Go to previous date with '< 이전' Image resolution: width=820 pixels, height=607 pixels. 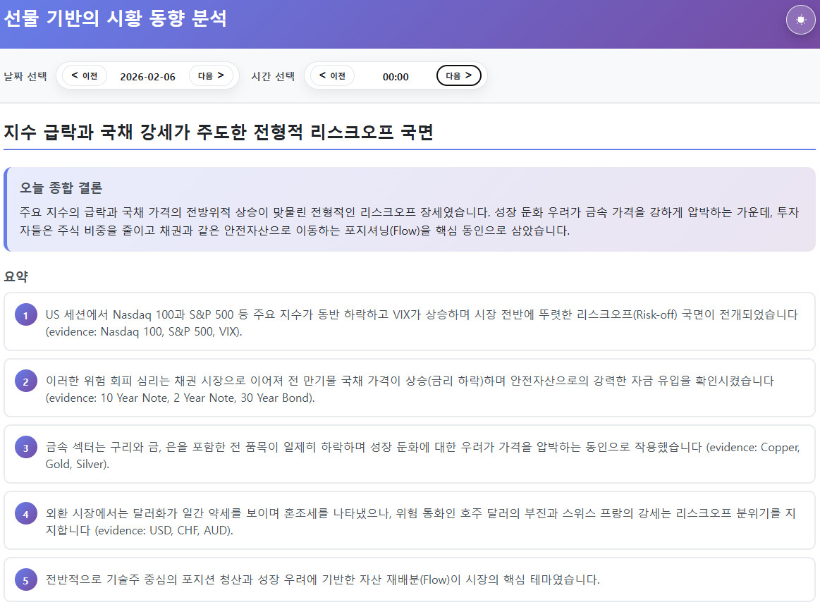(85, 75)
